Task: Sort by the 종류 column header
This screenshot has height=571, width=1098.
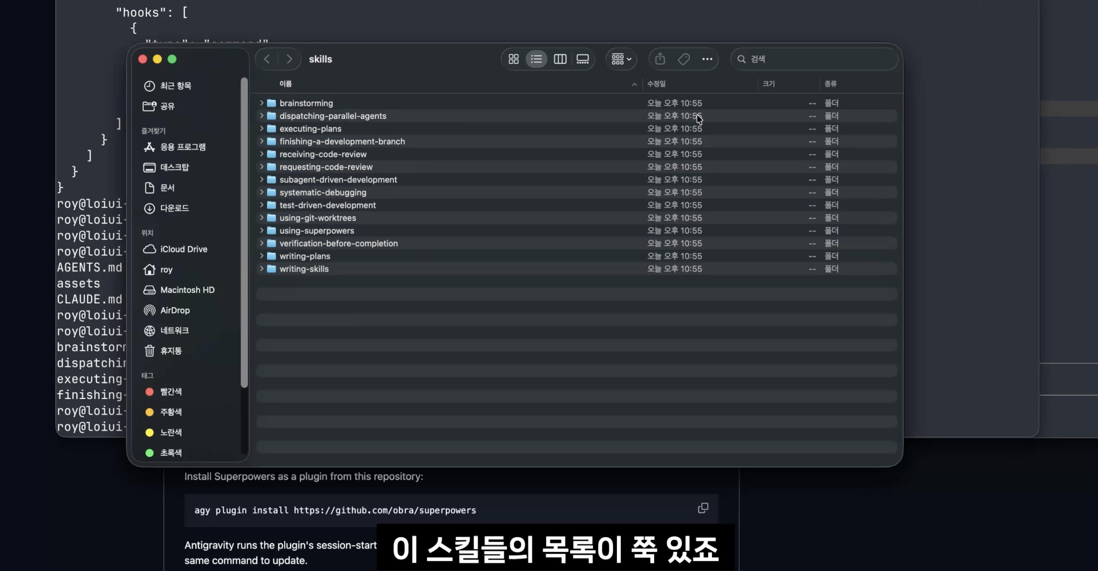Action: (x=830, y=84)
